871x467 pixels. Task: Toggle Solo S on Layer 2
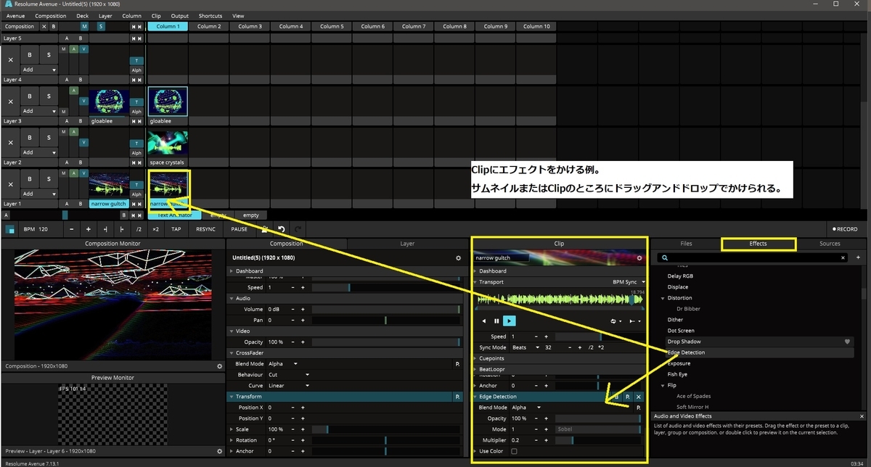tap(49, 137)
